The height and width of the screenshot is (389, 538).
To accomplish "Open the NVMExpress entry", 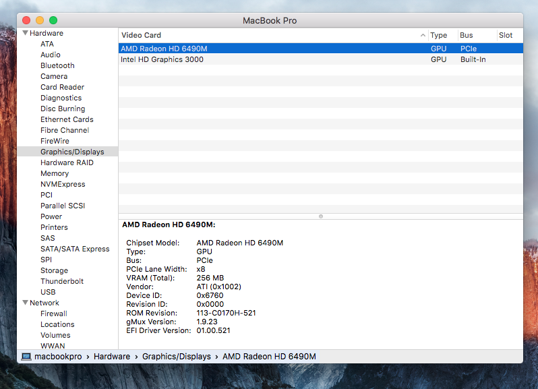I will (63, 184).
